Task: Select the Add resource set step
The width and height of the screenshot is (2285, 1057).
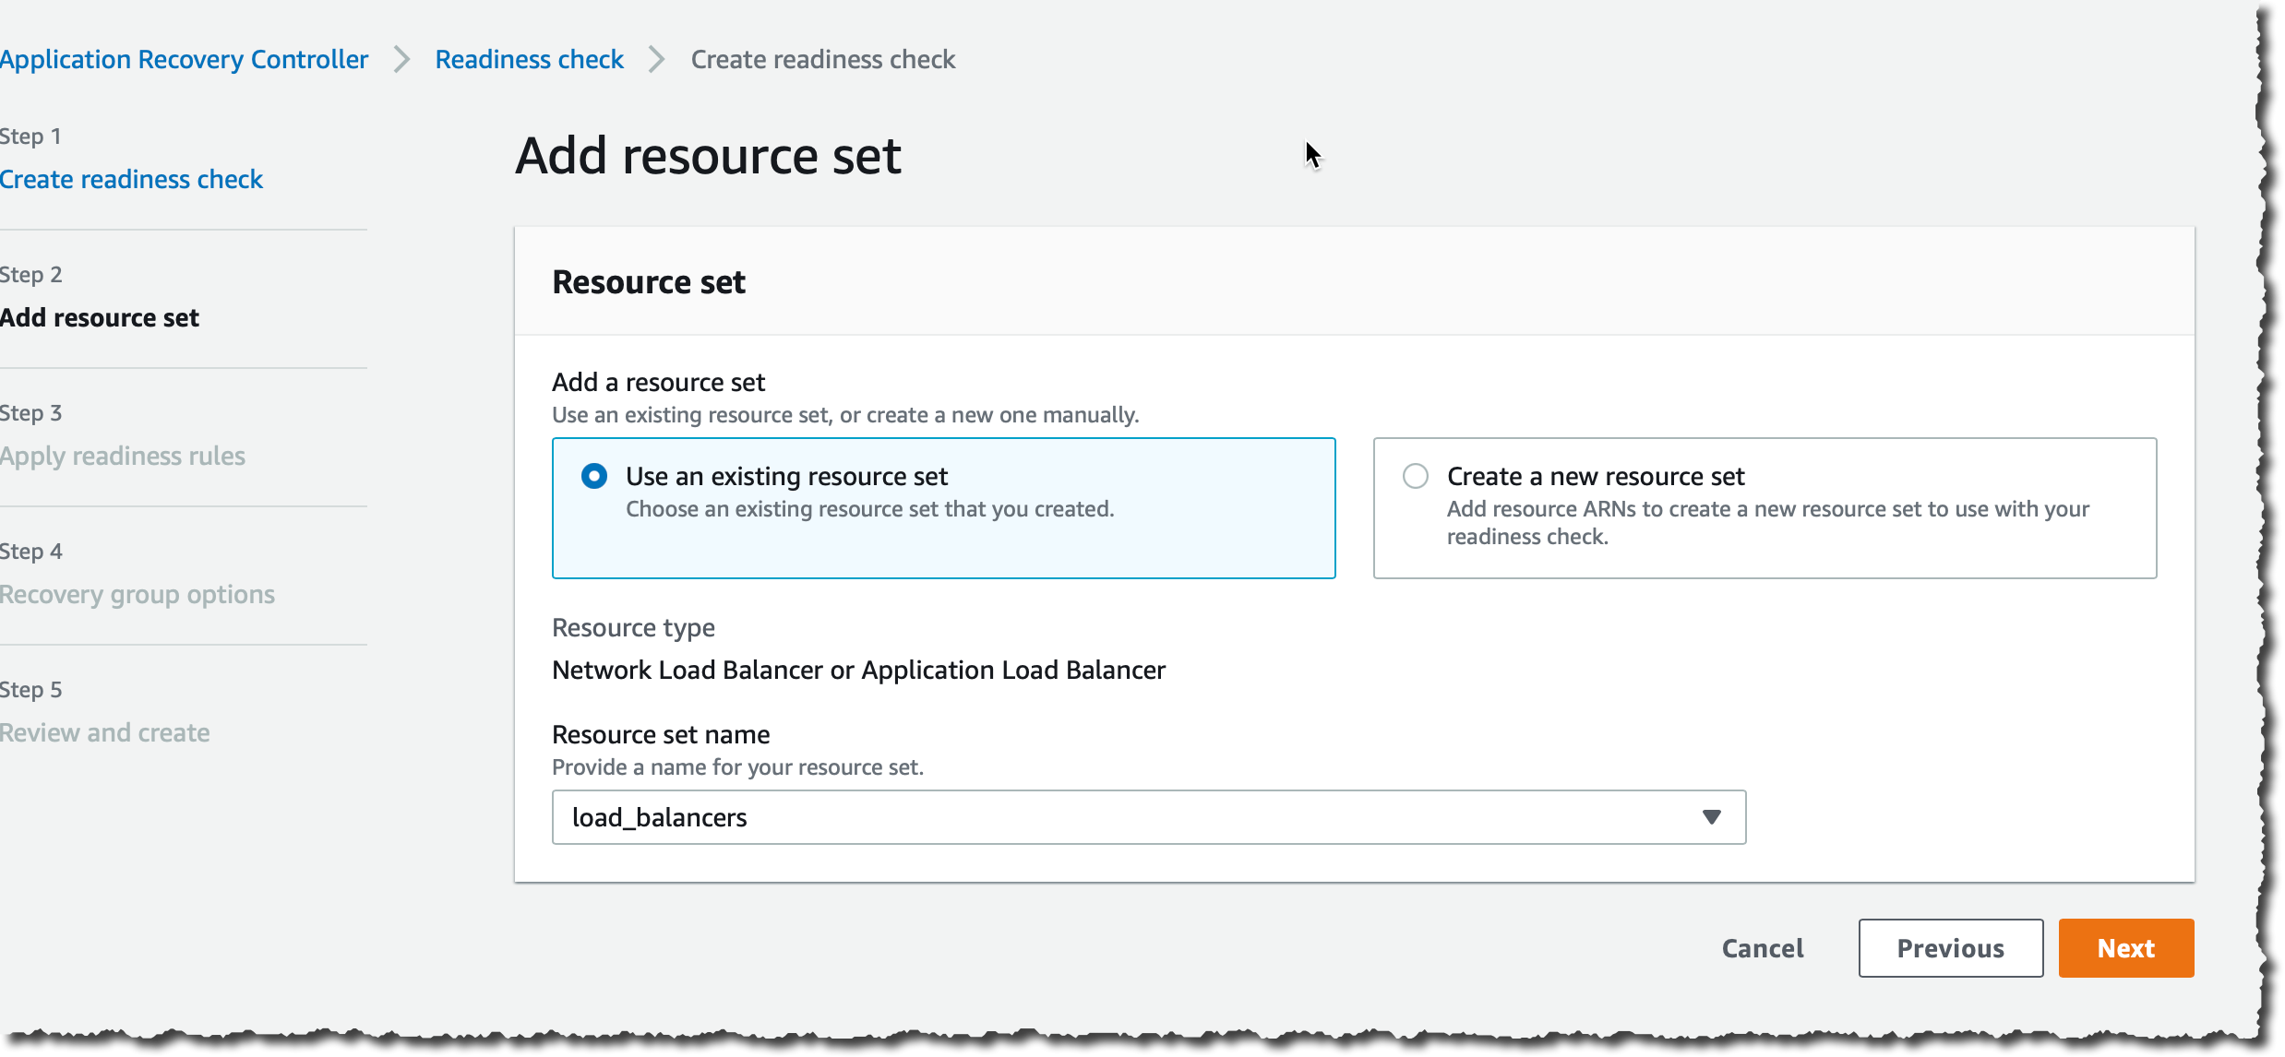Action: pyautogui.click(x=99, y=317)
